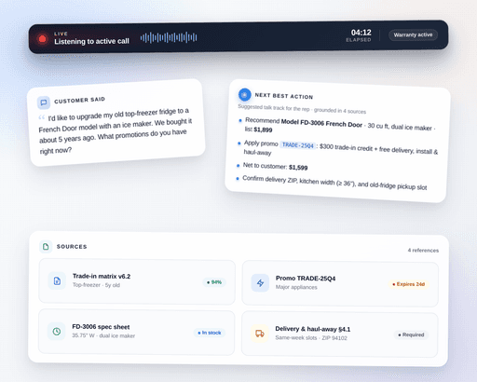Viewport: 477px width, 382px height.
Task: Click the 04:12 elapsed timer
Action: tap(361, 33)
